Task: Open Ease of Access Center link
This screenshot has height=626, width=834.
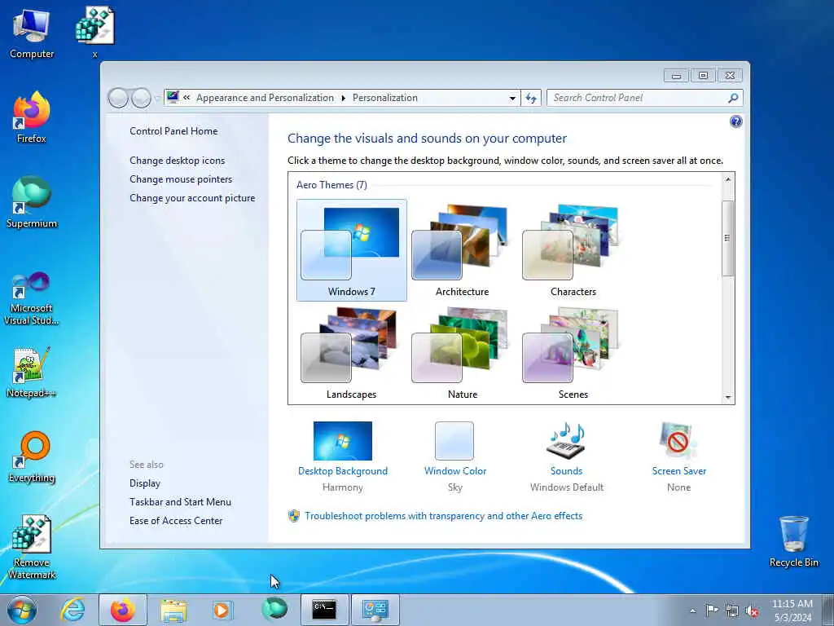Action: 176,521
